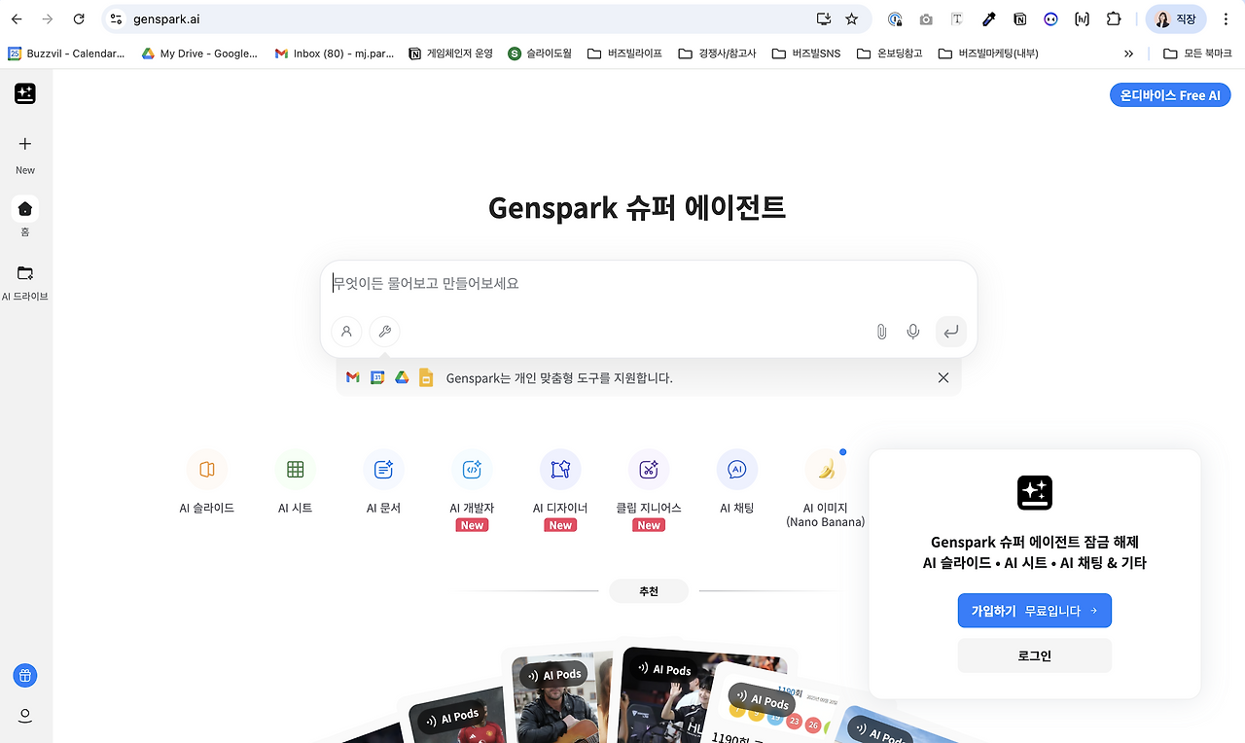Click the 가입하기 무료입니다 button
This screenshot has height=743, width=1245.
click(x=1034, y=610)
